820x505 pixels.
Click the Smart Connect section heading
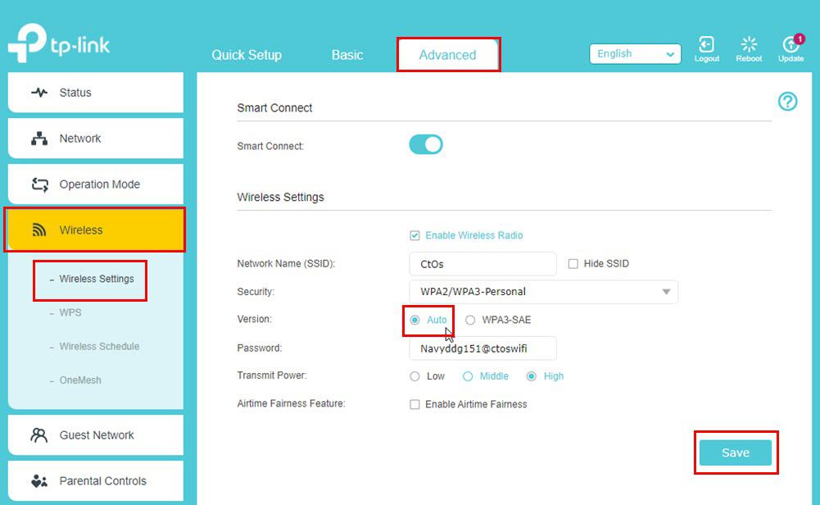coord(274,107)
